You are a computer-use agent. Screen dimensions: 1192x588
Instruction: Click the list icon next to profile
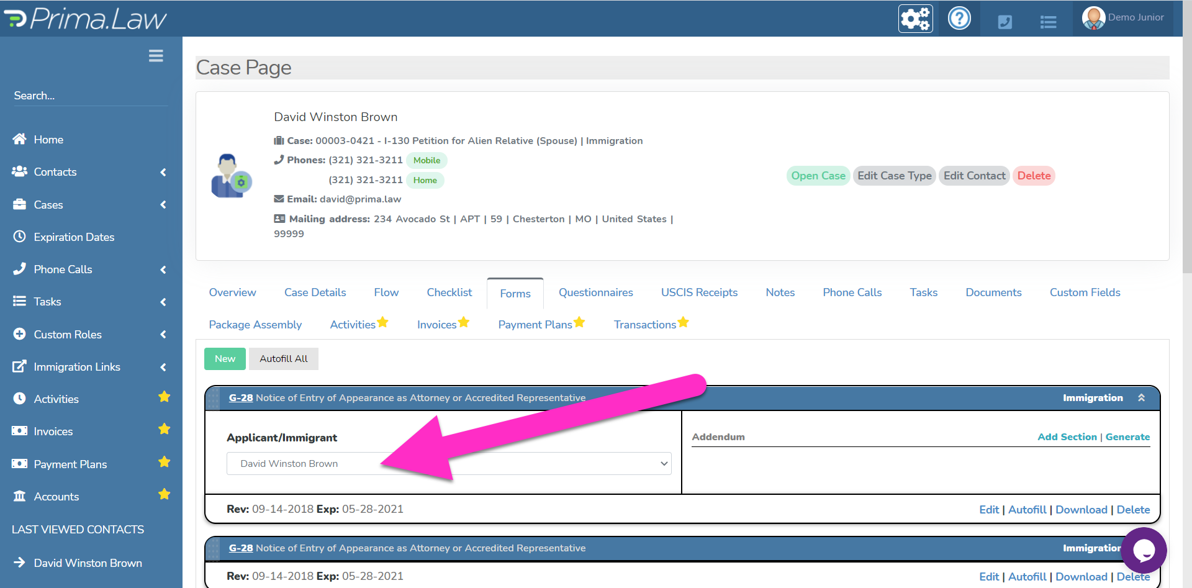pyautogui.click(x=1048, y=21)
